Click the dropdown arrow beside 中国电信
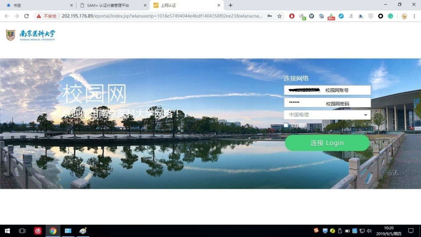Screen dimensions: 421x237 [366, 115]
